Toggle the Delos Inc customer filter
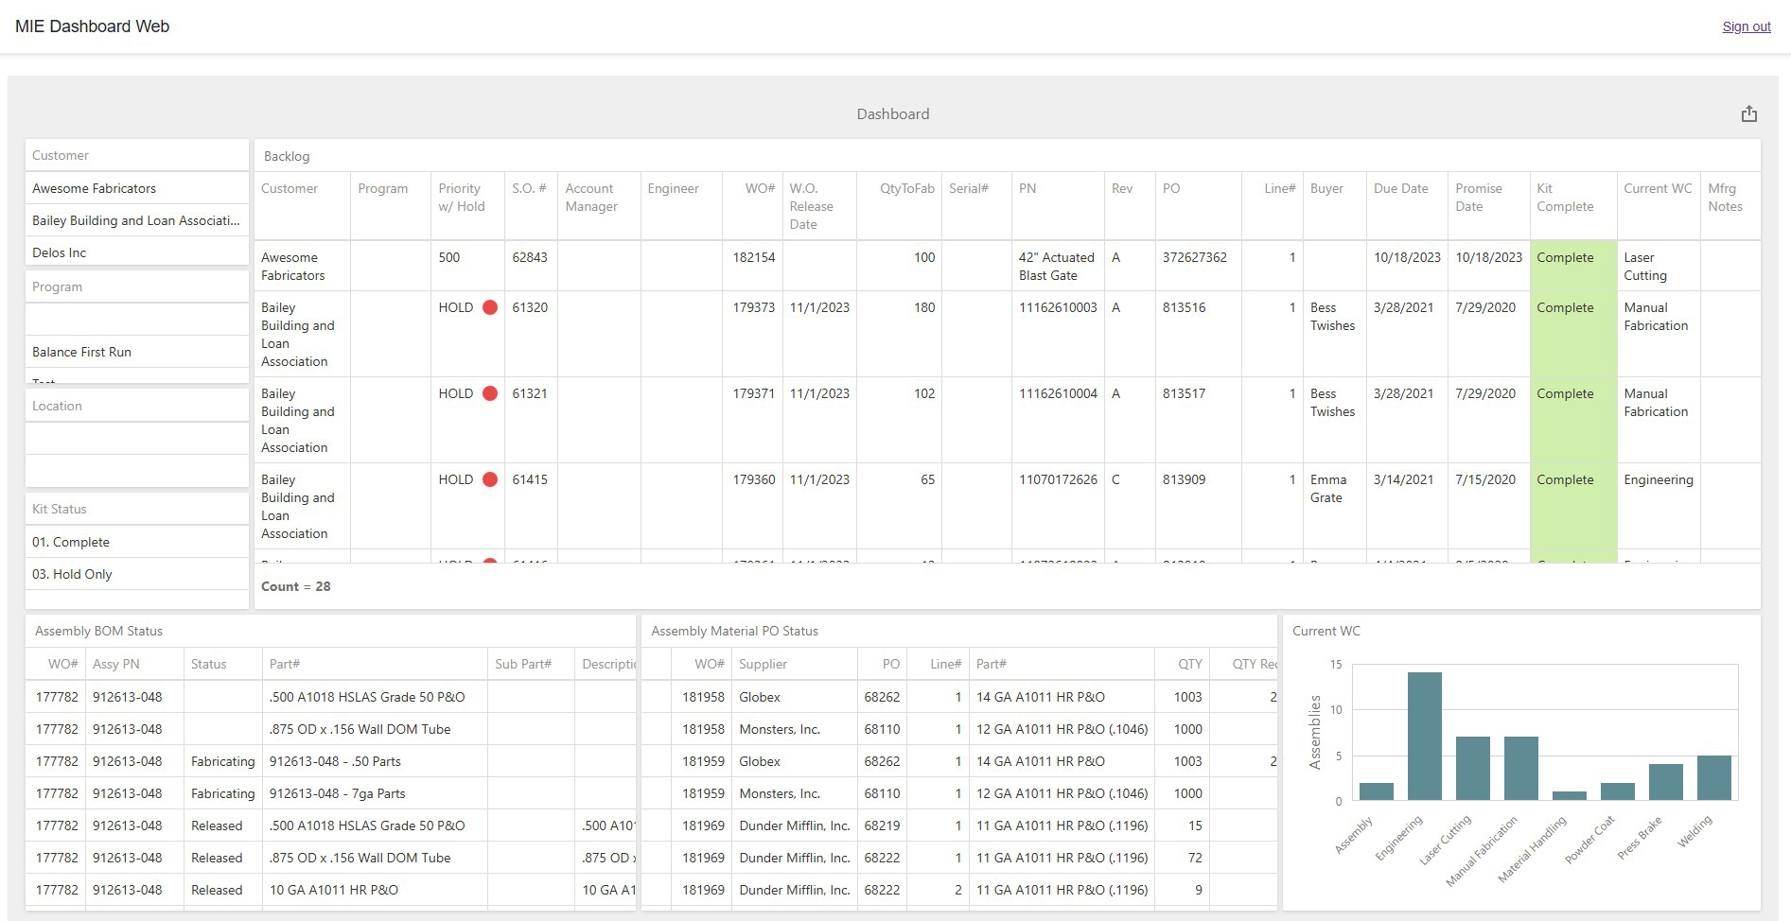 [136, 252]
